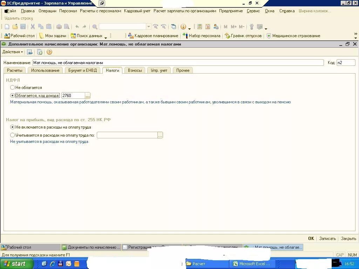
Task: Select Учитывается в расходах на оплату труда
Action: tap(12, 135)
